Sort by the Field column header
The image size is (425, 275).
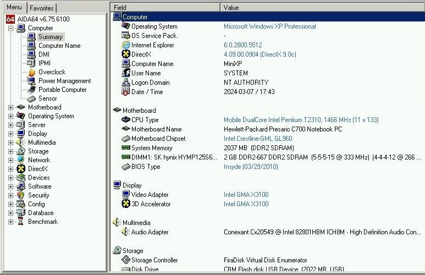[165, 8]
